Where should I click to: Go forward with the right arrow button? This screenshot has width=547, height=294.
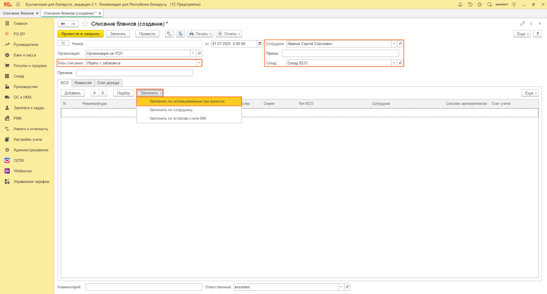(x=73, y=23)
